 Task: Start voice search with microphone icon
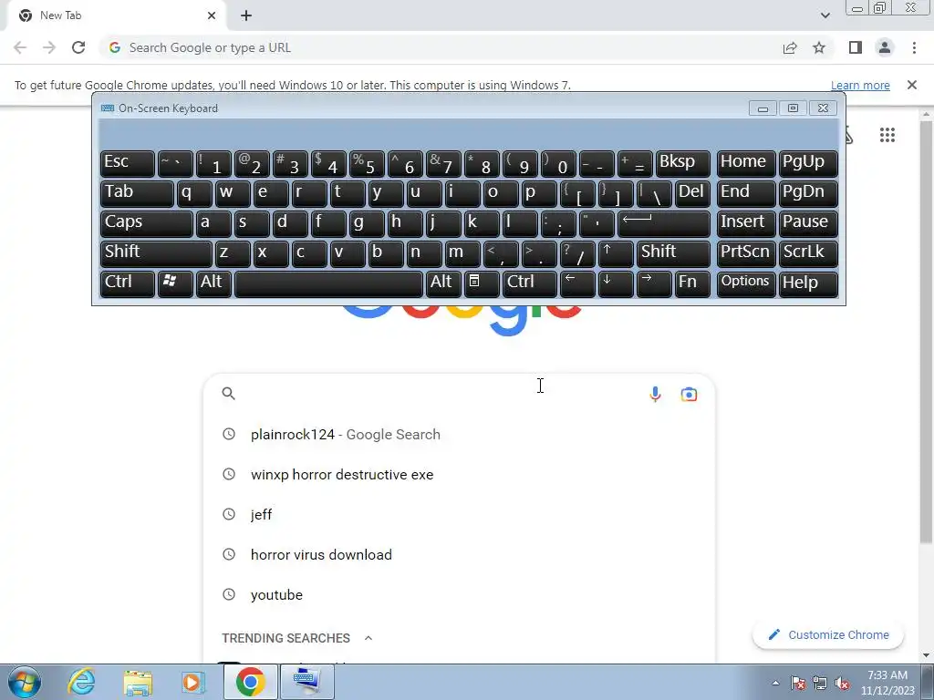pos(655,394)
